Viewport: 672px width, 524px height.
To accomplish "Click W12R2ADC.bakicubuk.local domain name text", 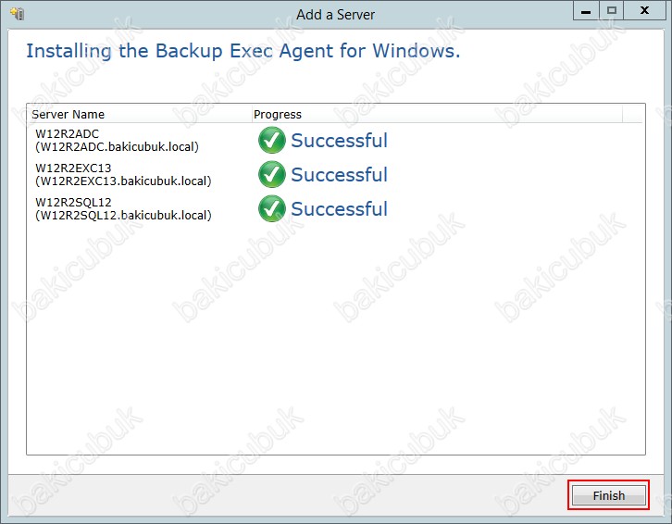I will [117, 146].
